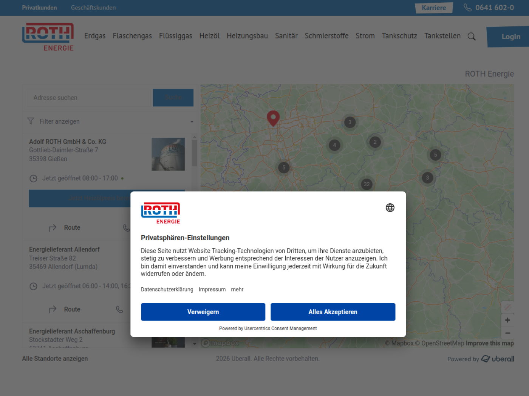This screenshot has width=529, height=396.
Task: Open the Heizöl menu item
Action: [x=209, y=36]
